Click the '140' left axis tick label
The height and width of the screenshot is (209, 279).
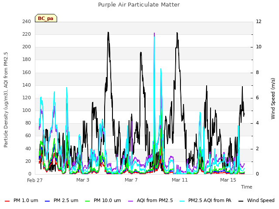coord(27,85)
